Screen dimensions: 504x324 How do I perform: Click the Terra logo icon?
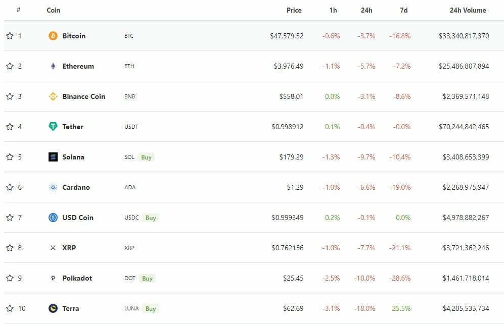(53, 308)
